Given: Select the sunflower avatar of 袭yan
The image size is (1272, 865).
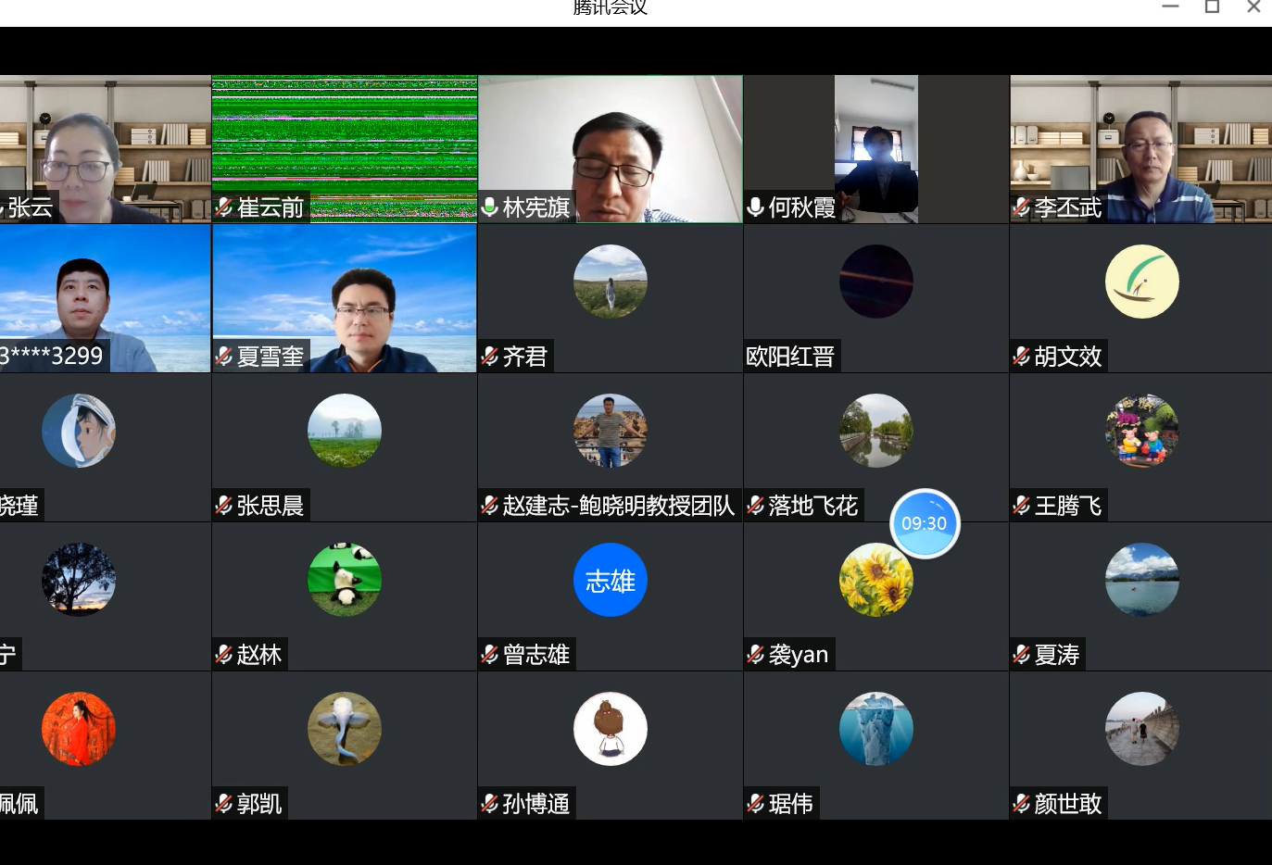Looking at the screenshot, I should pos(875,581).
